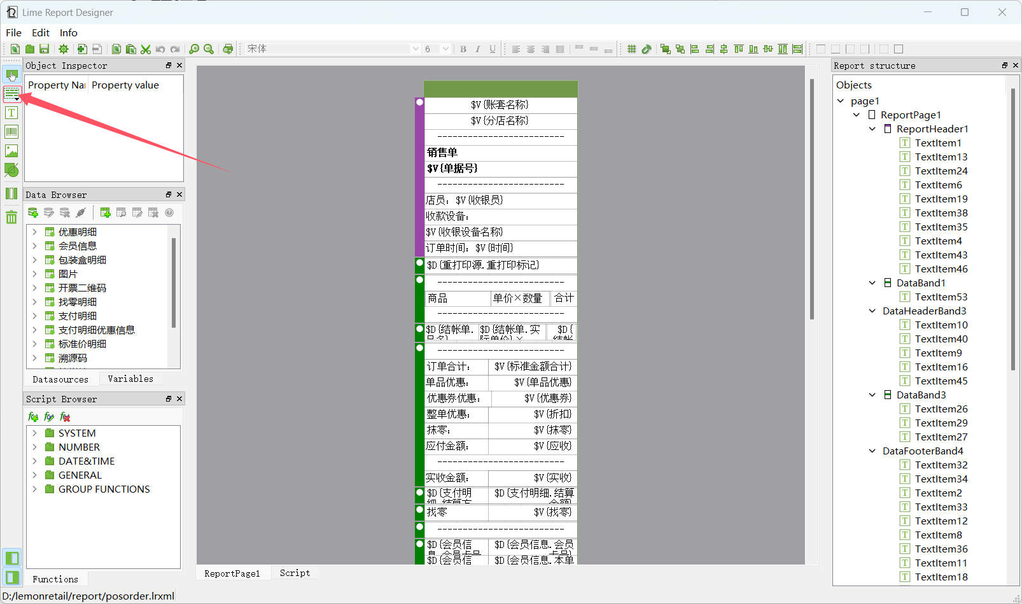Expand SYSTEM functions folder
The height and width of the screenshot is (604, 1022).
pos(34,433)
